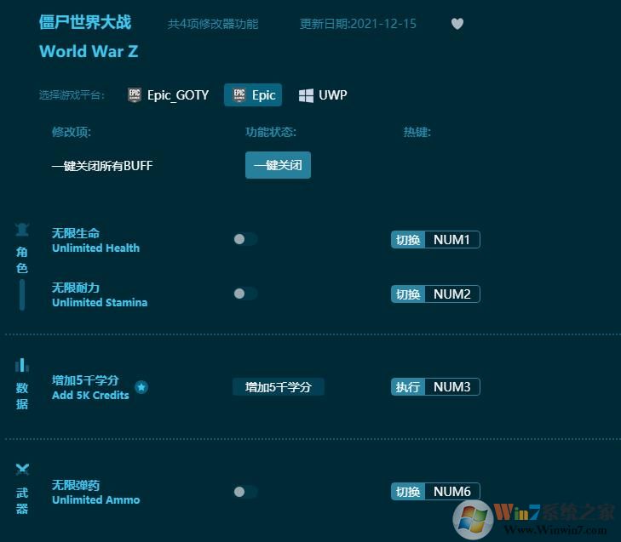This screenshot has height=542, width=621.
Task: Select the Epic platform tab
Action: [x=253, y=95]
